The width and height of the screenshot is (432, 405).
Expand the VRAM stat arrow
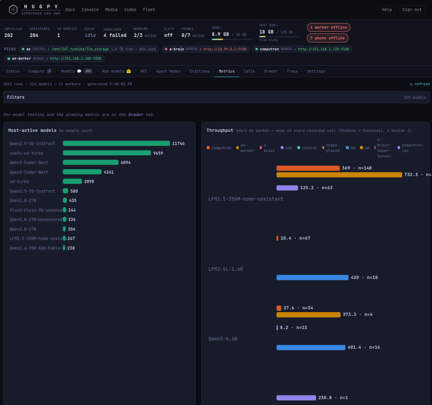click(222, 28)
